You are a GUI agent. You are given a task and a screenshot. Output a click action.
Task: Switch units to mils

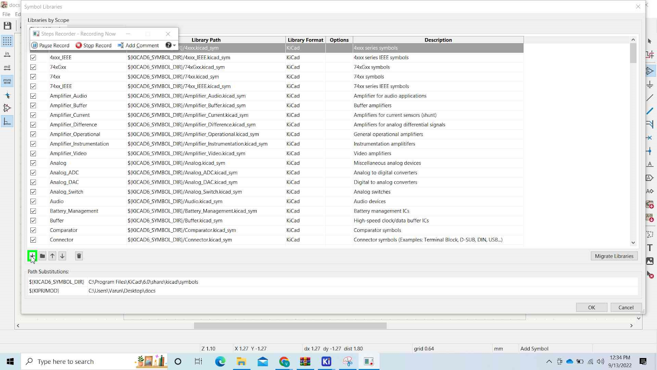click(7, 68)
